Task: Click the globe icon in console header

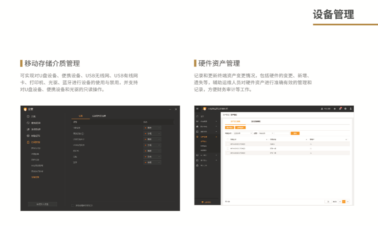Action: coord(345,109)
